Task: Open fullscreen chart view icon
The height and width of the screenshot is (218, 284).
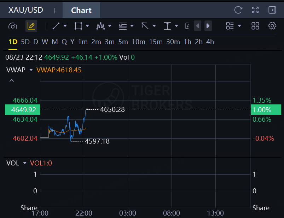Action: pos(255,10)
